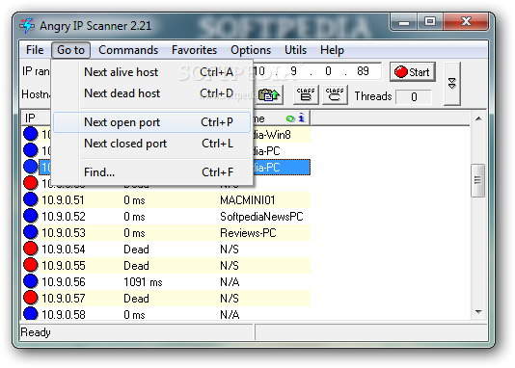Open the Find... dialog entry
Image resolution: width=515 pixels, height=368 pixels.
(x=152, y=172)
